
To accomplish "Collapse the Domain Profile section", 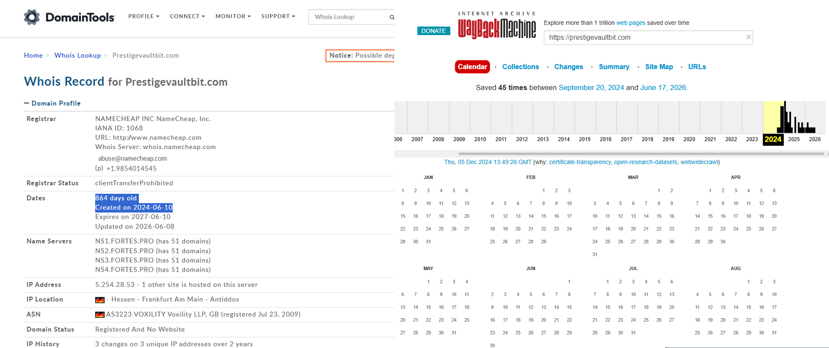I will pyautogui.click(x=26, y=103).
